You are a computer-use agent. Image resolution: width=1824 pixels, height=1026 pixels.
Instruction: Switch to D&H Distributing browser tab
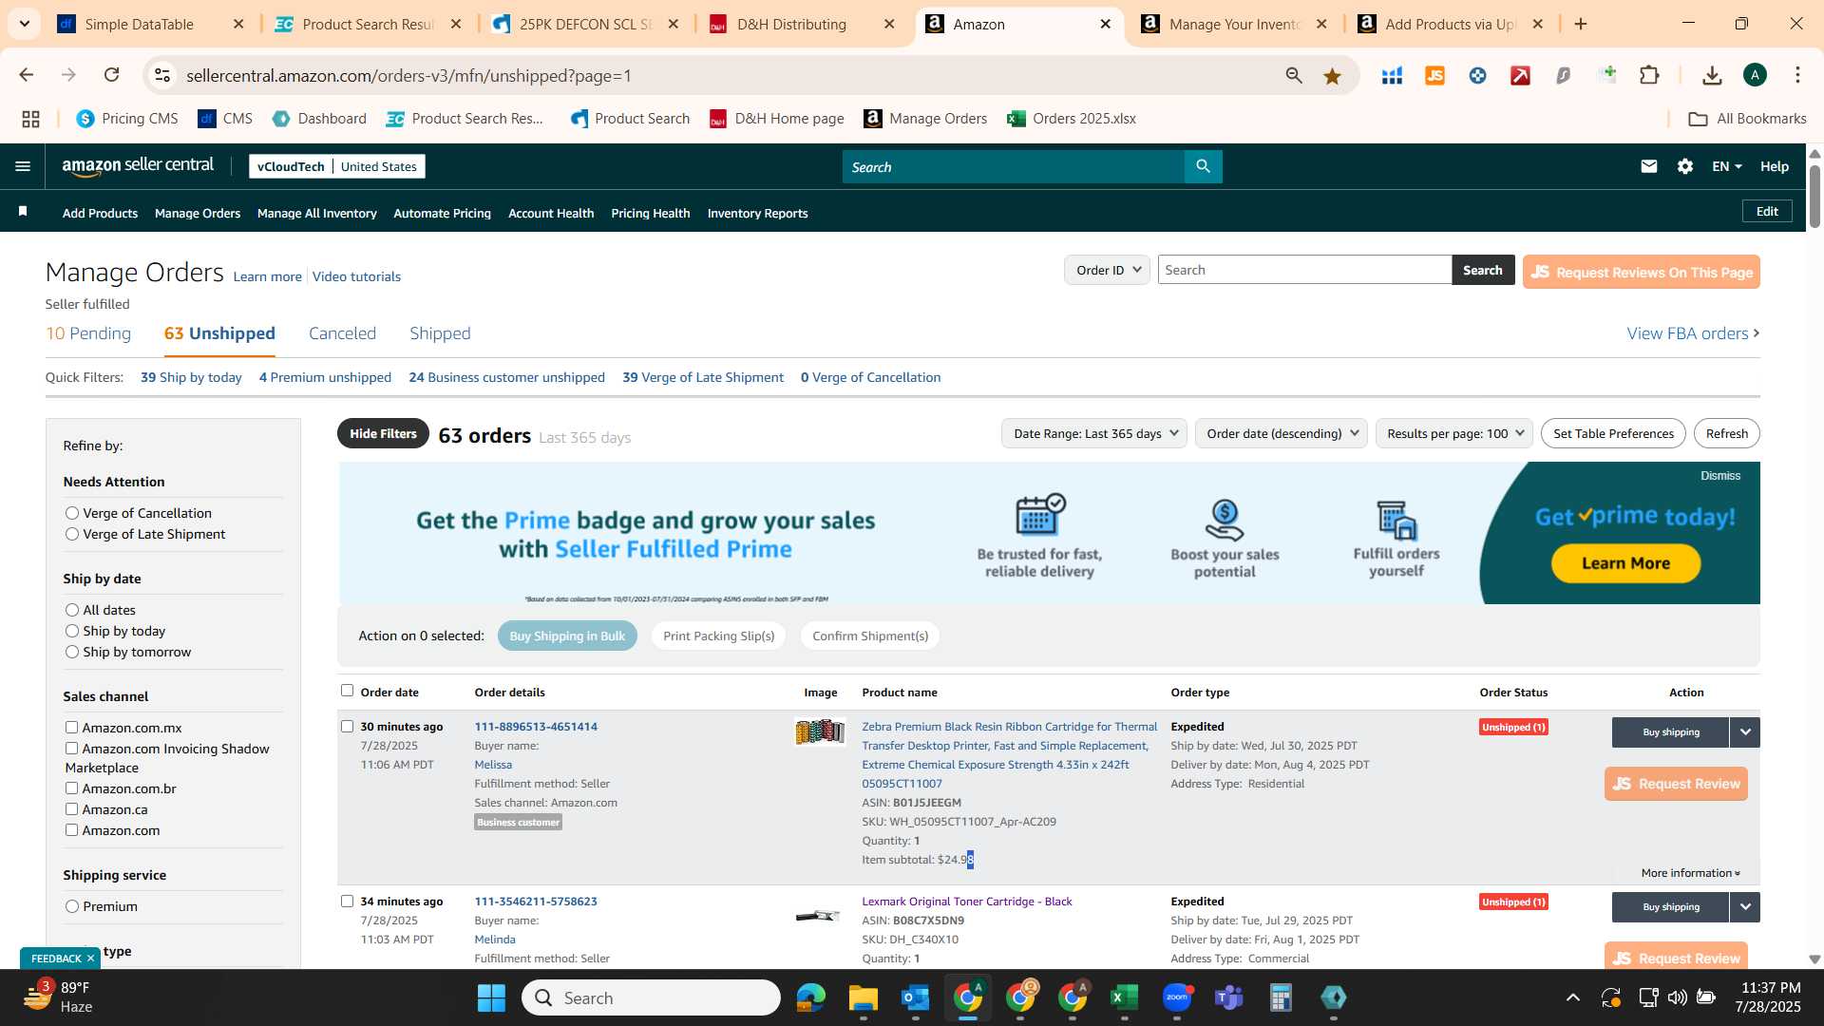tap(790, 24)
